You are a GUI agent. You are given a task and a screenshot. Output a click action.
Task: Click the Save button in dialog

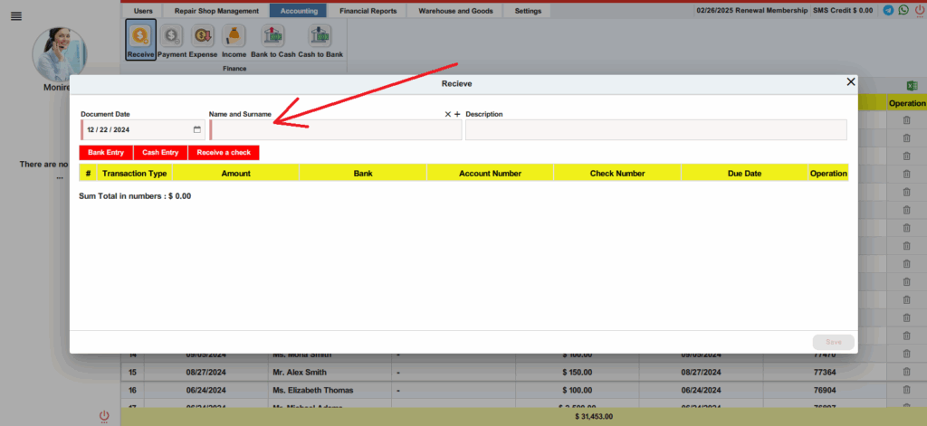[834, 342]
